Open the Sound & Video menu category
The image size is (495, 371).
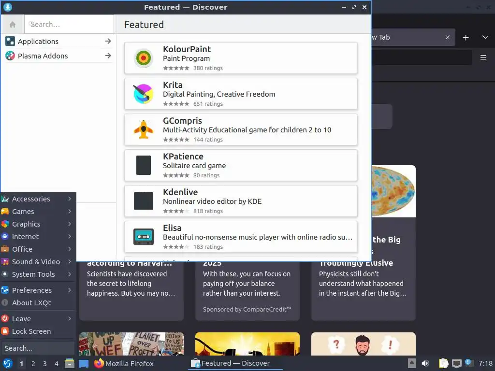38,261
